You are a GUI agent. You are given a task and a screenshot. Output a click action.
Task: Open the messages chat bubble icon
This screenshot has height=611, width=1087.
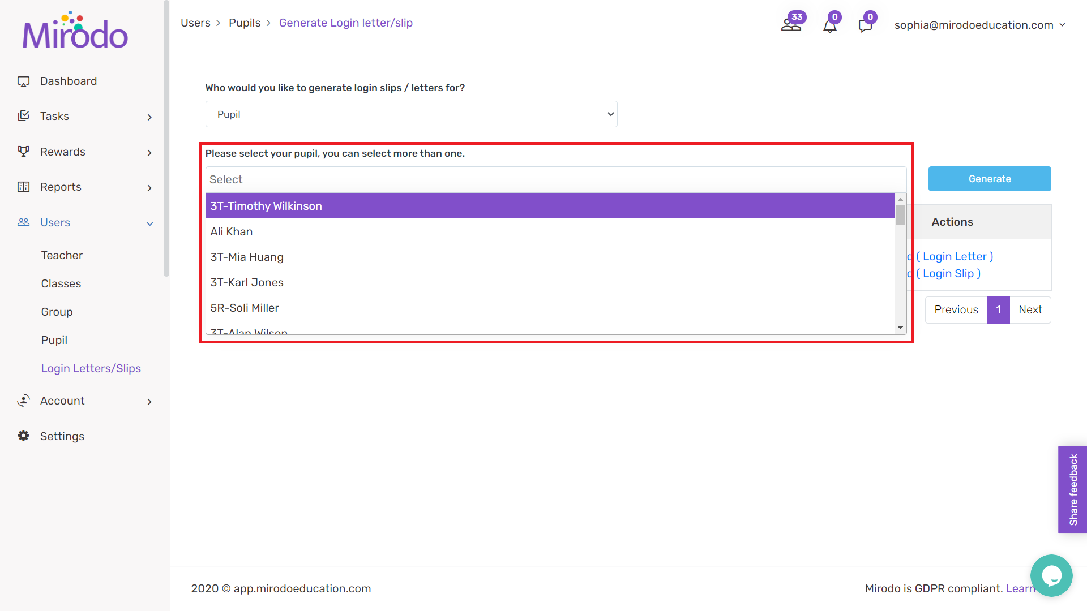[x=865, y=25]
